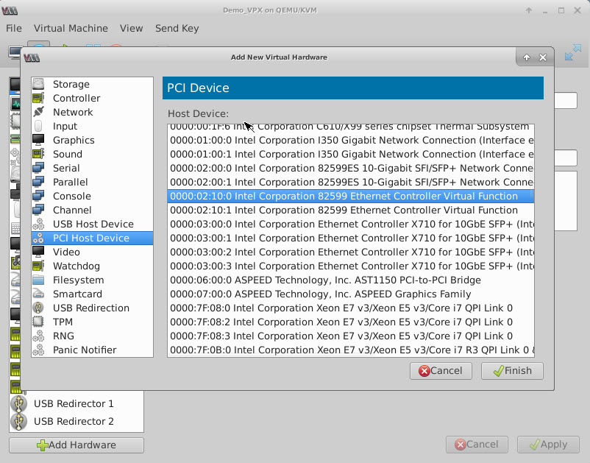
Task: Select Panic Notifier hardware type
Action: point(92,350)
